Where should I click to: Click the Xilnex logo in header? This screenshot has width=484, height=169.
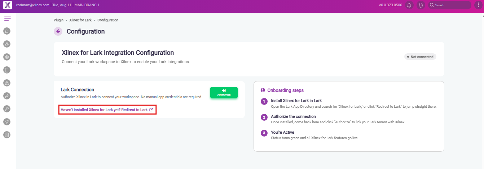pos(8,5)
